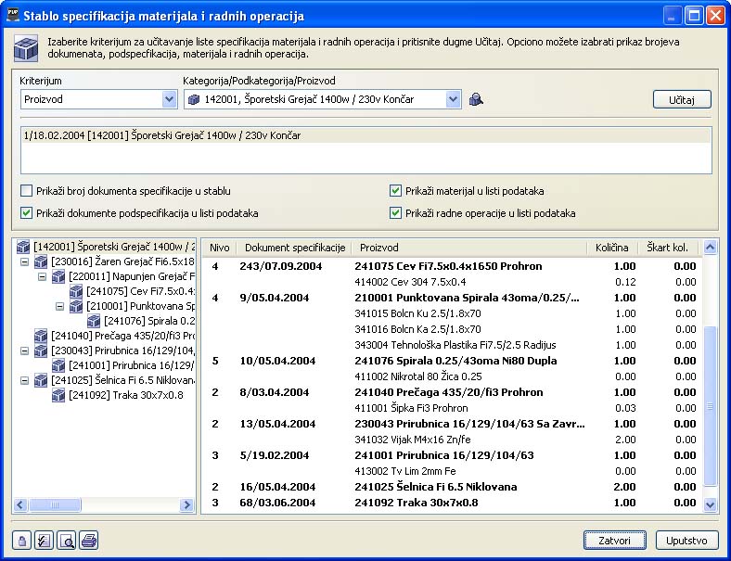
Task: Select the root [142001] Šporetski Grejač tree icon
Action: click(23, 248)
